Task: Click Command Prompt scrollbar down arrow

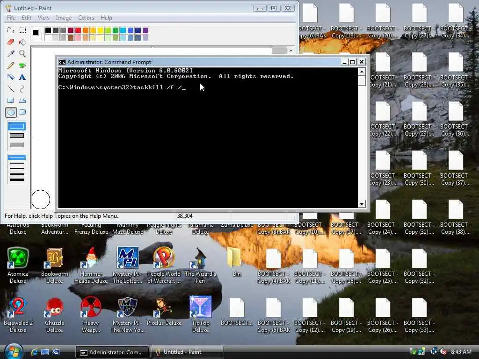Action: (362, 204)
